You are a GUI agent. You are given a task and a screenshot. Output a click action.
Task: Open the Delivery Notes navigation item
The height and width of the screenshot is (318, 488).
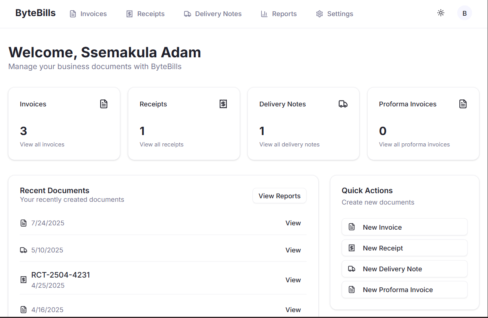[x=213, y=14]
